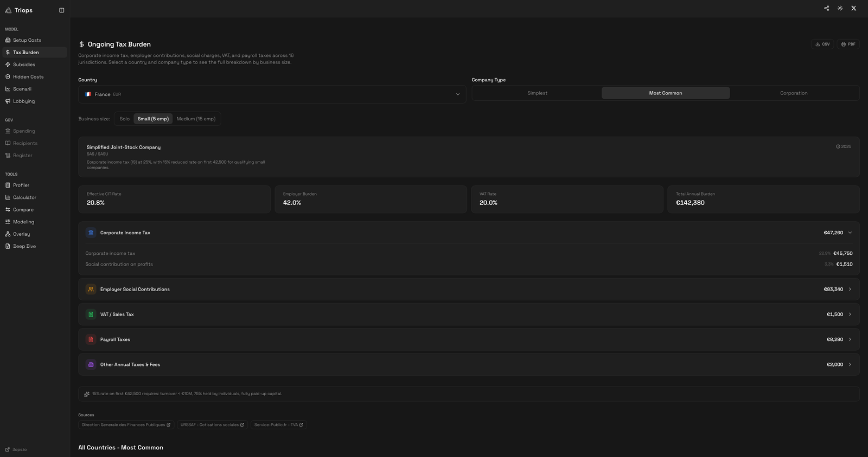Expand the Employer Social Contributions row chevron
Viewport: 868px width, 457px height.
click(x=850, y=289)
